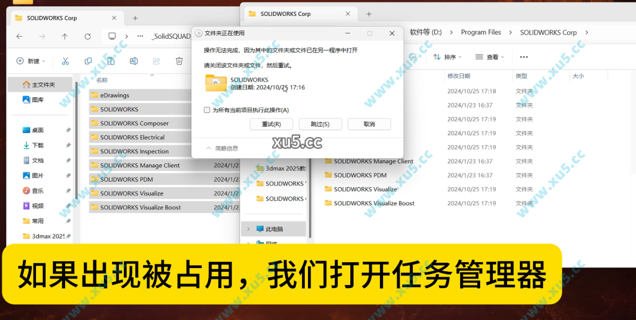Click the Share icon in the toolbar
This screenshot has height=320, width=636.
pyautogui.click(x=156, y=61)
